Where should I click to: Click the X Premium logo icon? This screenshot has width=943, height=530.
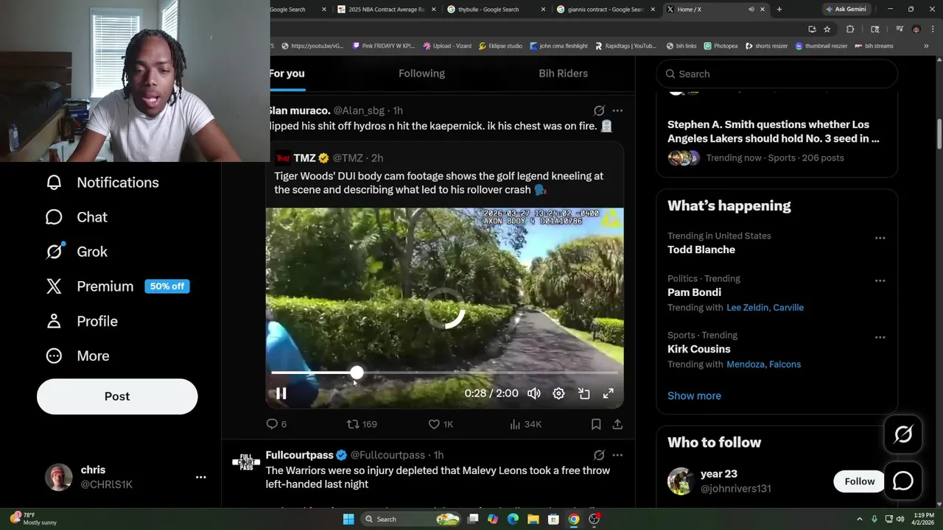coord(54,286)
